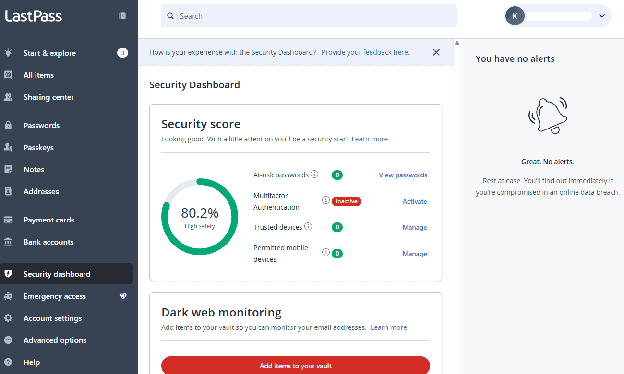This screenshot has width=624, height=374.
Task: Open Passwords in the sidebar
Action: tap(41, 126)
